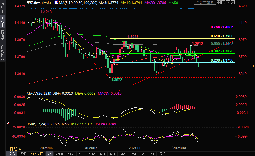255x156 pixels.
Task: Click the VIP指标 button
Action: (x=37, y=154)
